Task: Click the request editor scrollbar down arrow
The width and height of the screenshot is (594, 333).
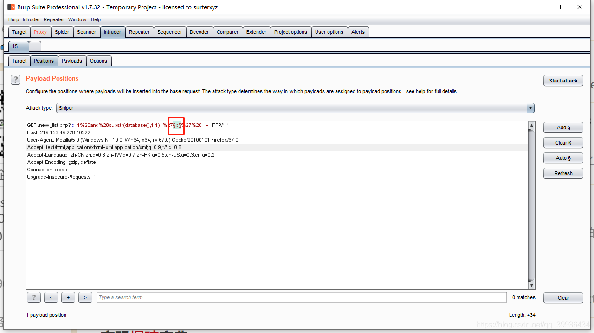Action: [x=532, y=286]
